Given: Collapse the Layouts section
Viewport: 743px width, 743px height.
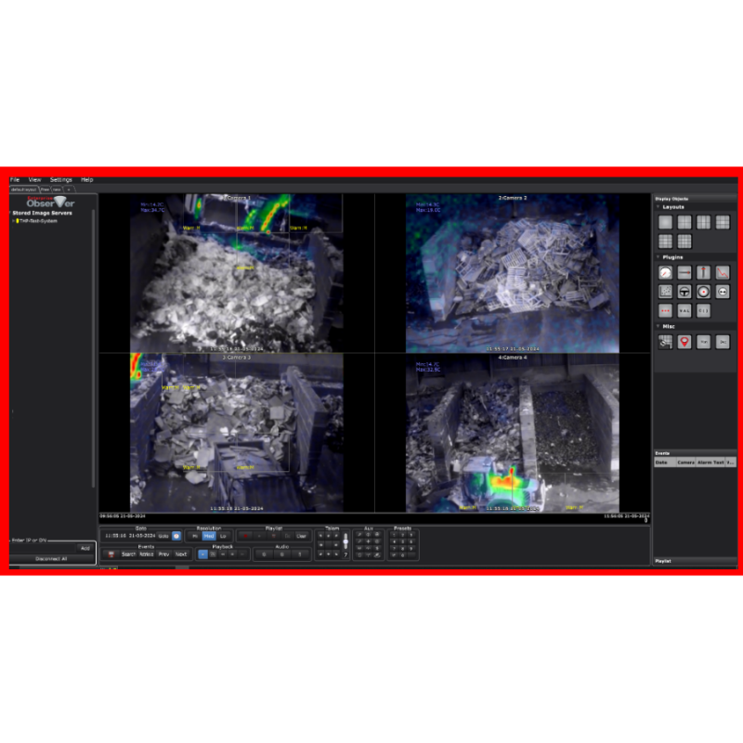Looking at the screenshot, I should click(x=658, y=207).
